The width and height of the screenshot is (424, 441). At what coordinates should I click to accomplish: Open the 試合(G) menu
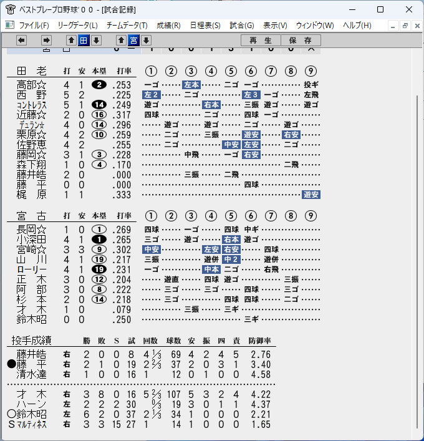pyautogui.click(x=242, y=26)
